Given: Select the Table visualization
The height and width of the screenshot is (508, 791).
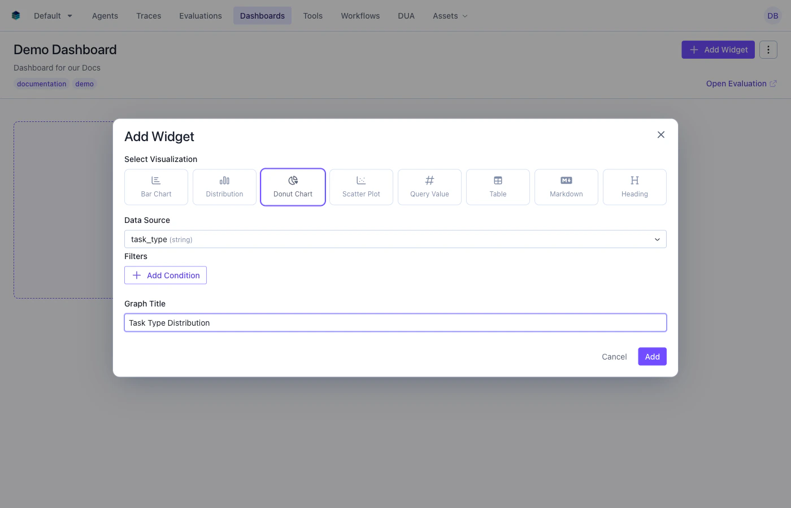Looking at the screenshot, I should pyautogui.click(x=498, y=187).
